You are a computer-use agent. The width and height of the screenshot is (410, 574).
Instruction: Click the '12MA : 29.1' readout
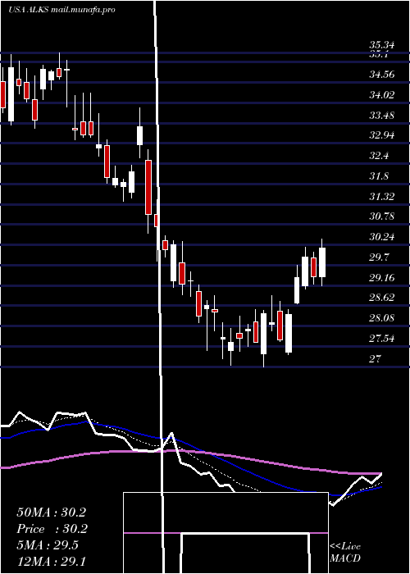[51, 561]
